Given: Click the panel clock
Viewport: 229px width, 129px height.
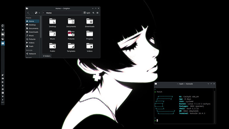Looking at the screenshot, I should (x=3, y=102).
